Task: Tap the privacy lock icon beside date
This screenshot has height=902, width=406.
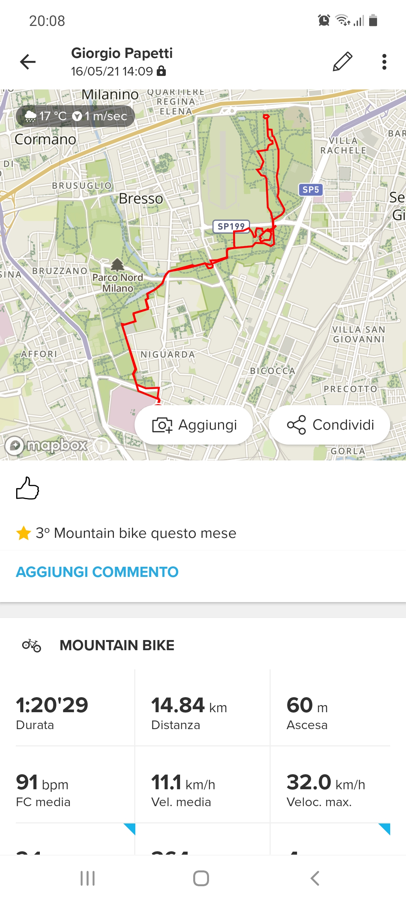Action: (x=162, y=71)
